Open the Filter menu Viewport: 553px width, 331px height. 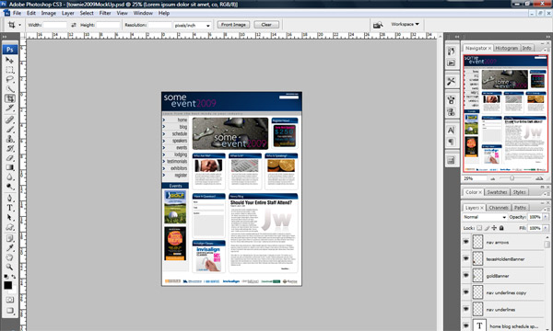(x=105, y=13)
